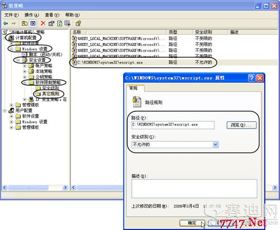Click the back arrow toolbar icon
The width and height of the screenshot is (280, 230).
pos(6,24)
